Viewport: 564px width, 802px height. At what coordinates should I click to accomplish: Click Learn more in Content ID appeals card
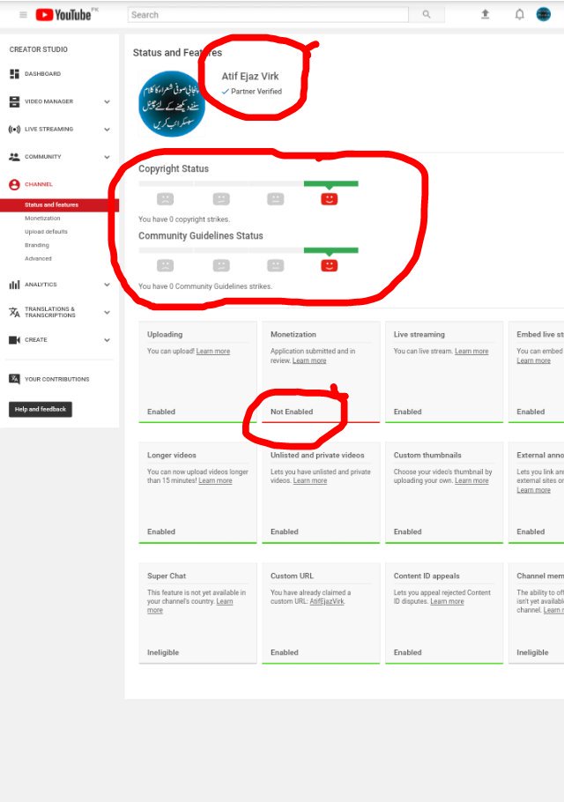447,601
